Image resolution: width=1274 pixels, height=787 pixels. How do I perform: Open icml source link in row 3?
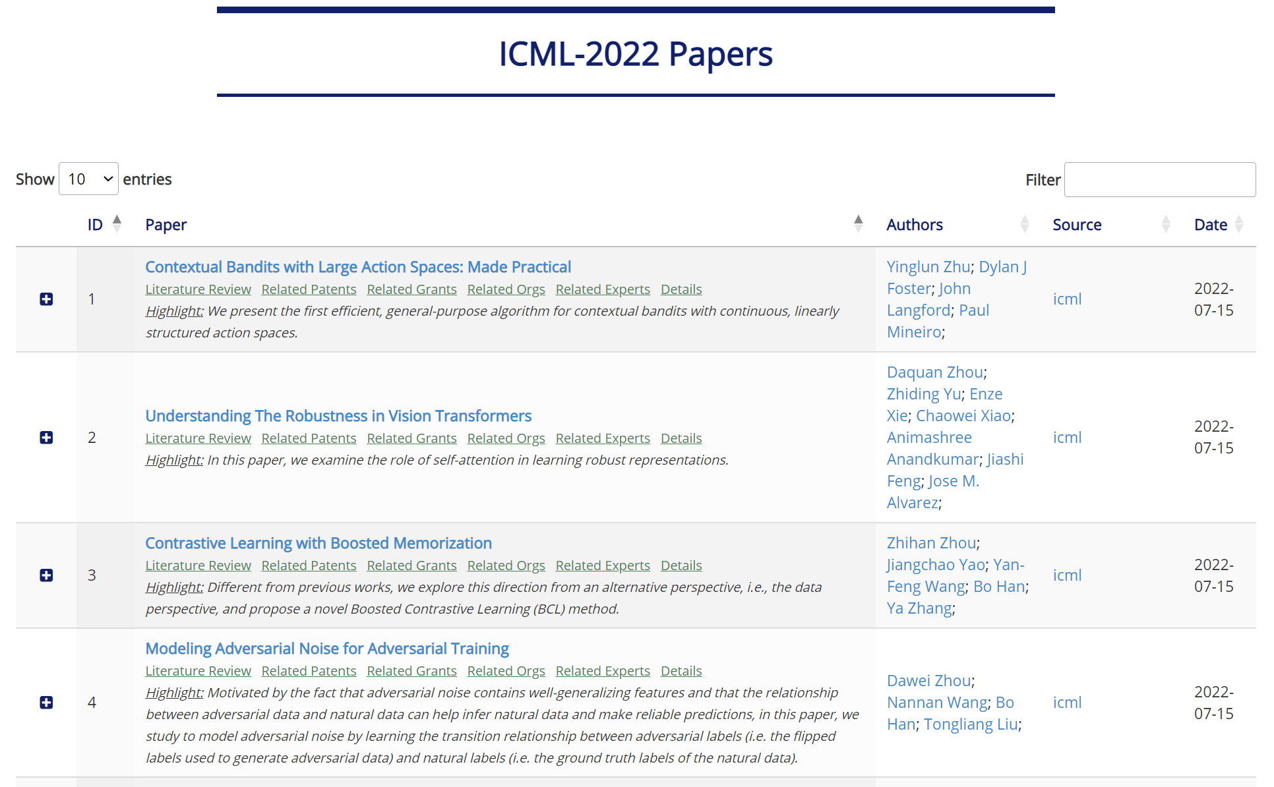(x=1067, y=575)
